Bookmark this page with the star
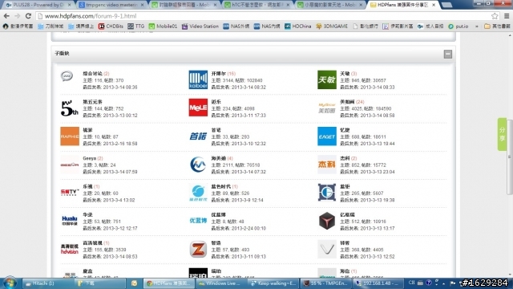This screenshot has width=513, height=289. [x=495, y=16]
